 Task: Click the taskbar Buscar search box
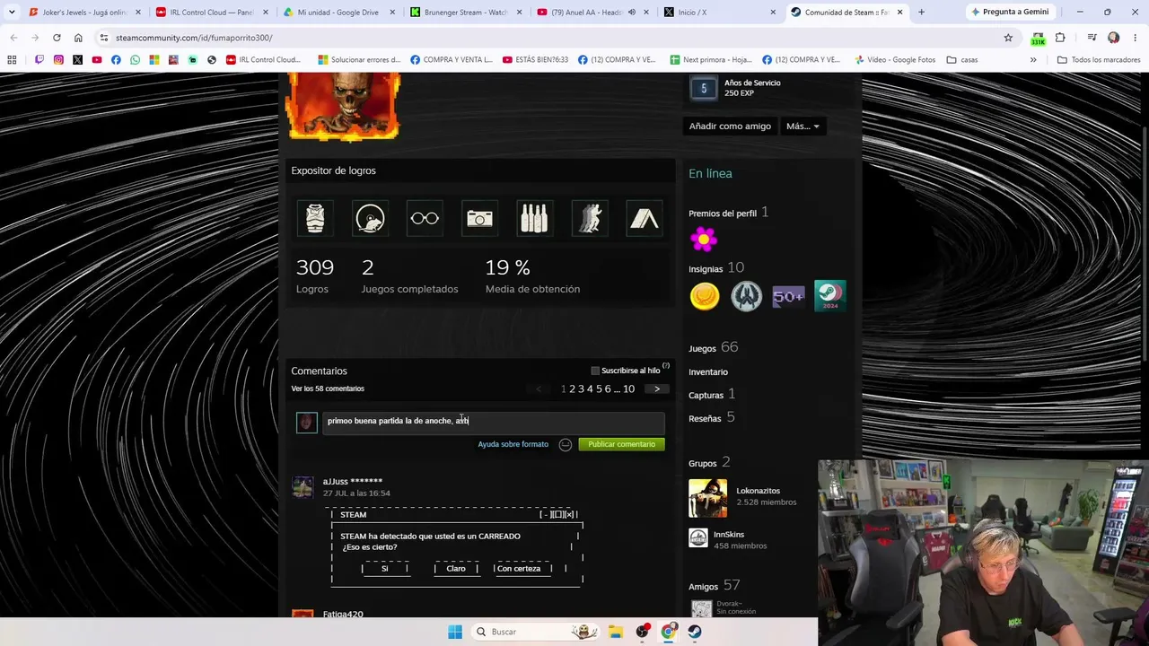pos(536,632)
